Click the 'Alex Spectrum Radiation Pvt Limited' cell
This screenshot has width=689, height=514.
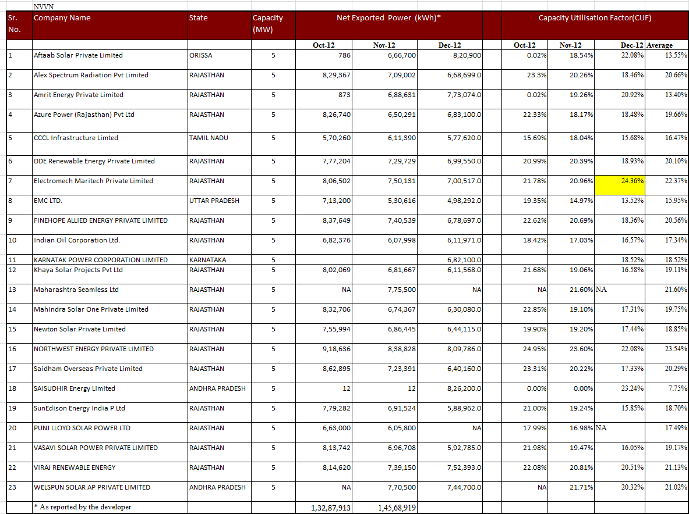point(110,79)
